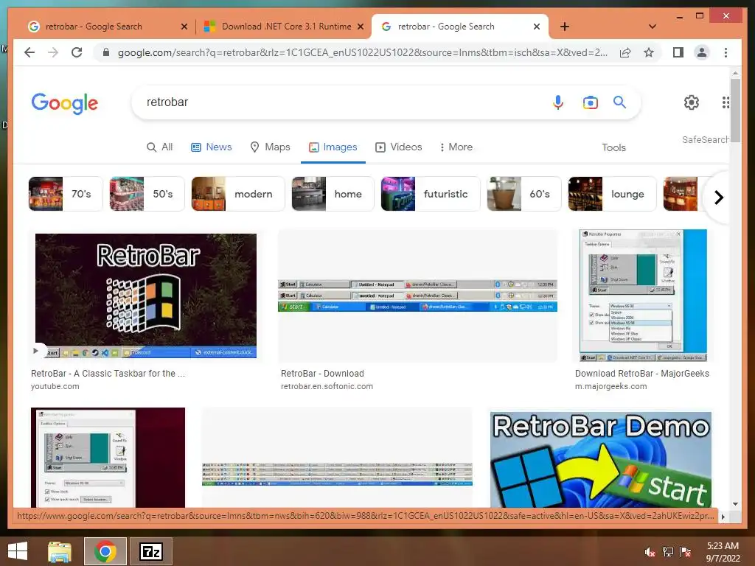Filter images by the home chip
755x566 pixels.
click(333, 194)
